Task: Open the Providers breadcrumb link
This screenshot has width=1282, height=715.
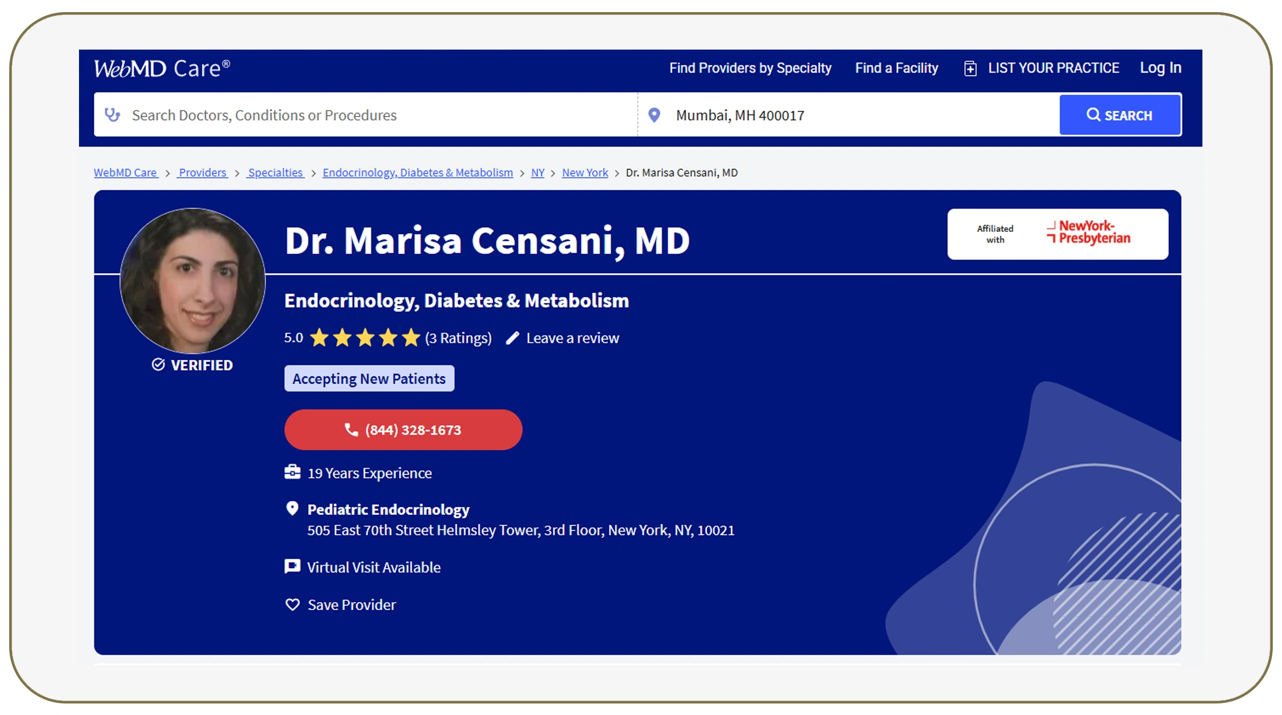Action: pyautogui.click(x=202, y=172)
